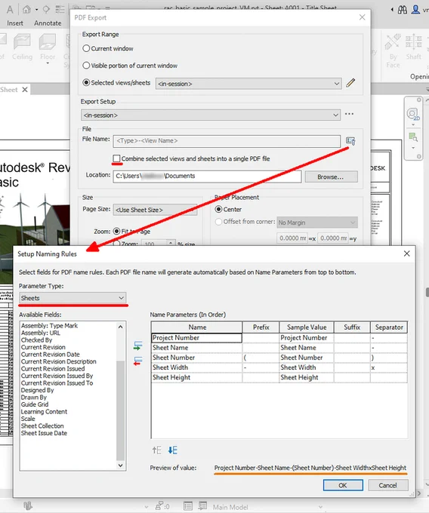Viewport: 429px width, 513px height.
Task: Select the Sheet Name row in Name Parameters
Action: coord(279,348)
